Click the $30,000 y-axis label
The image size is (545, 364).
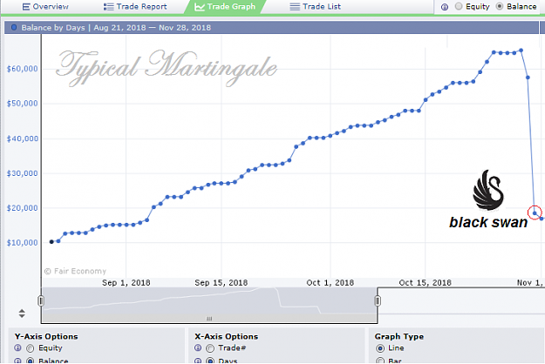click(x=23, y=173)
